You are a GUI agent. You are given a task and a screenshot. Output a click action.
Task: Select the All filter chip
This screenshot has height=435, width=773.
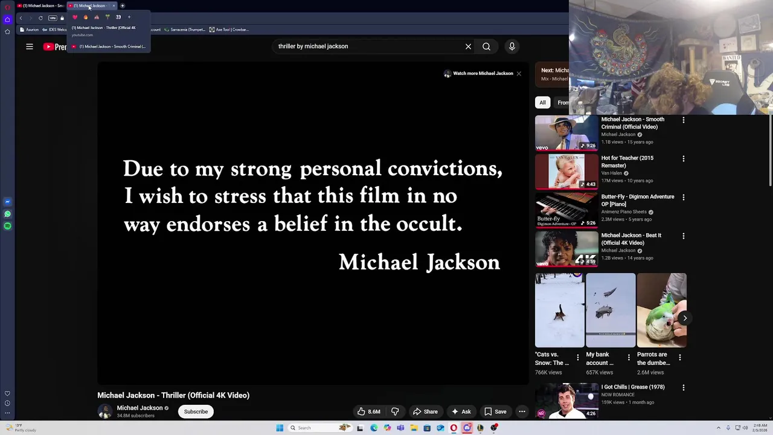[x=542, y=103]
